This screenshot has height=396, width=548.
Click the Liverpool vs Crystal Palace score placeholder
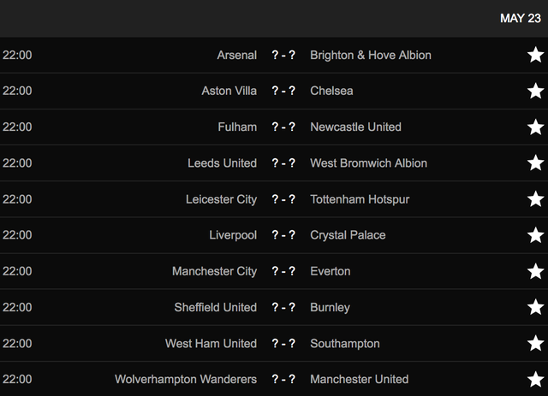click(x=283, y=235)
